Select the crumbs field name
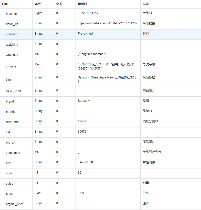 click(x=11, y=66)
